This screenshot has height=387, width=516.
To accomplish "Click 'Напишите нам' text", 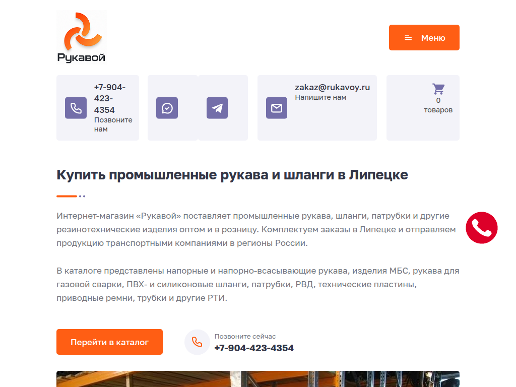I will [x=320, y=97].
